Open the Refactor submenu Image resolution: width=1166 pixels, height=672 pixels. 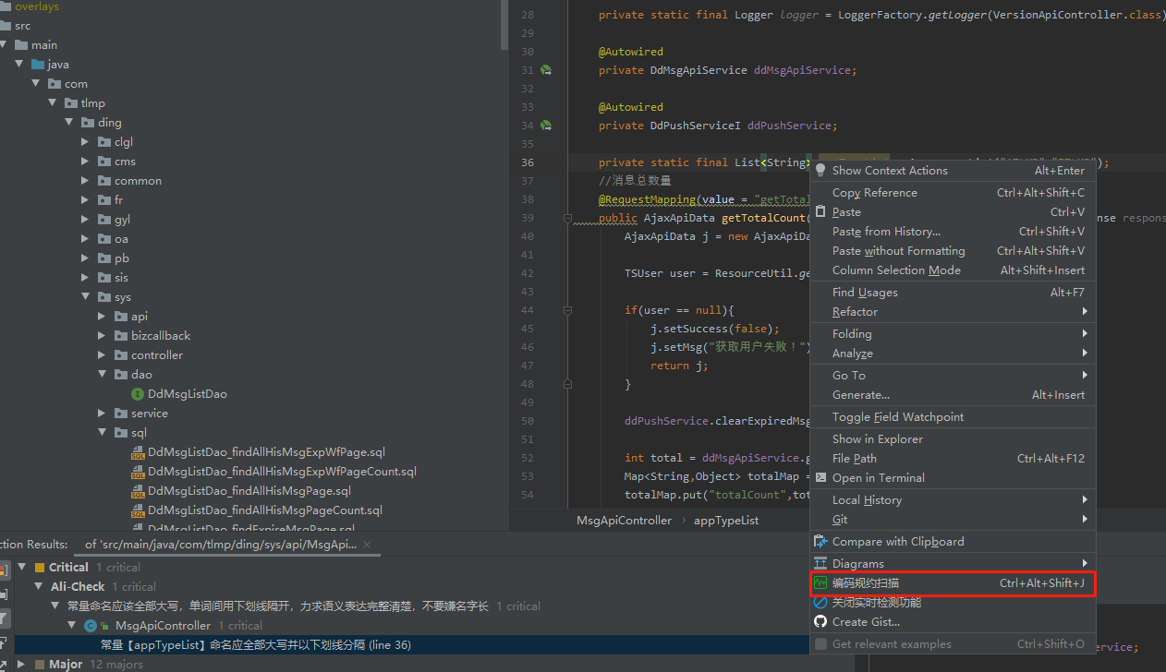[953, 312]
